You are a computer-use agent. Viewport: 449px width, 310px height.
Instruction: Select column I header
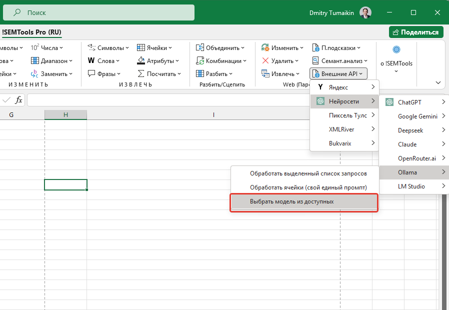click(213, 115)
